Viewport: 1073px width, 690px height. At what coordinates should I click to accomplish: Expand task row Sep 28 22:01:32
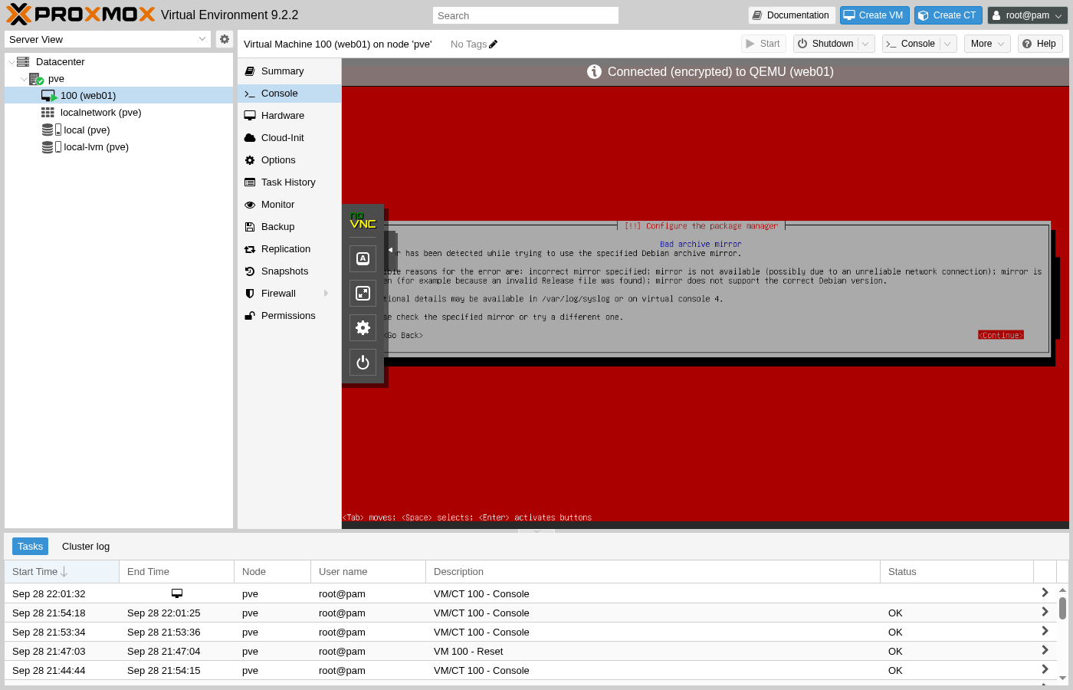click(1045, 593)
